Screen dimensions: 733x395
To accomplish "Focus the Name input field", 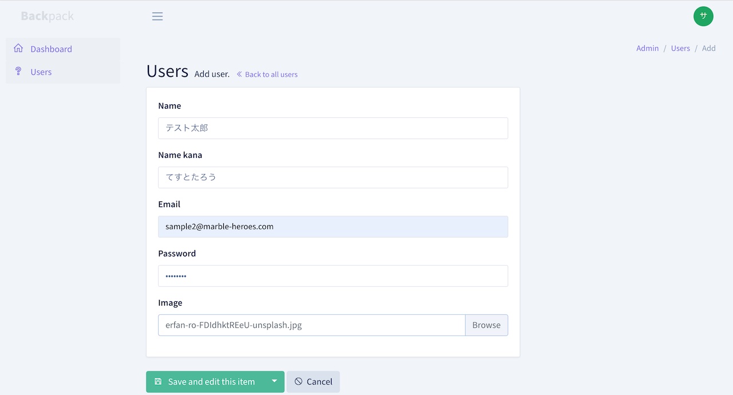I will [x=333, y=128].
